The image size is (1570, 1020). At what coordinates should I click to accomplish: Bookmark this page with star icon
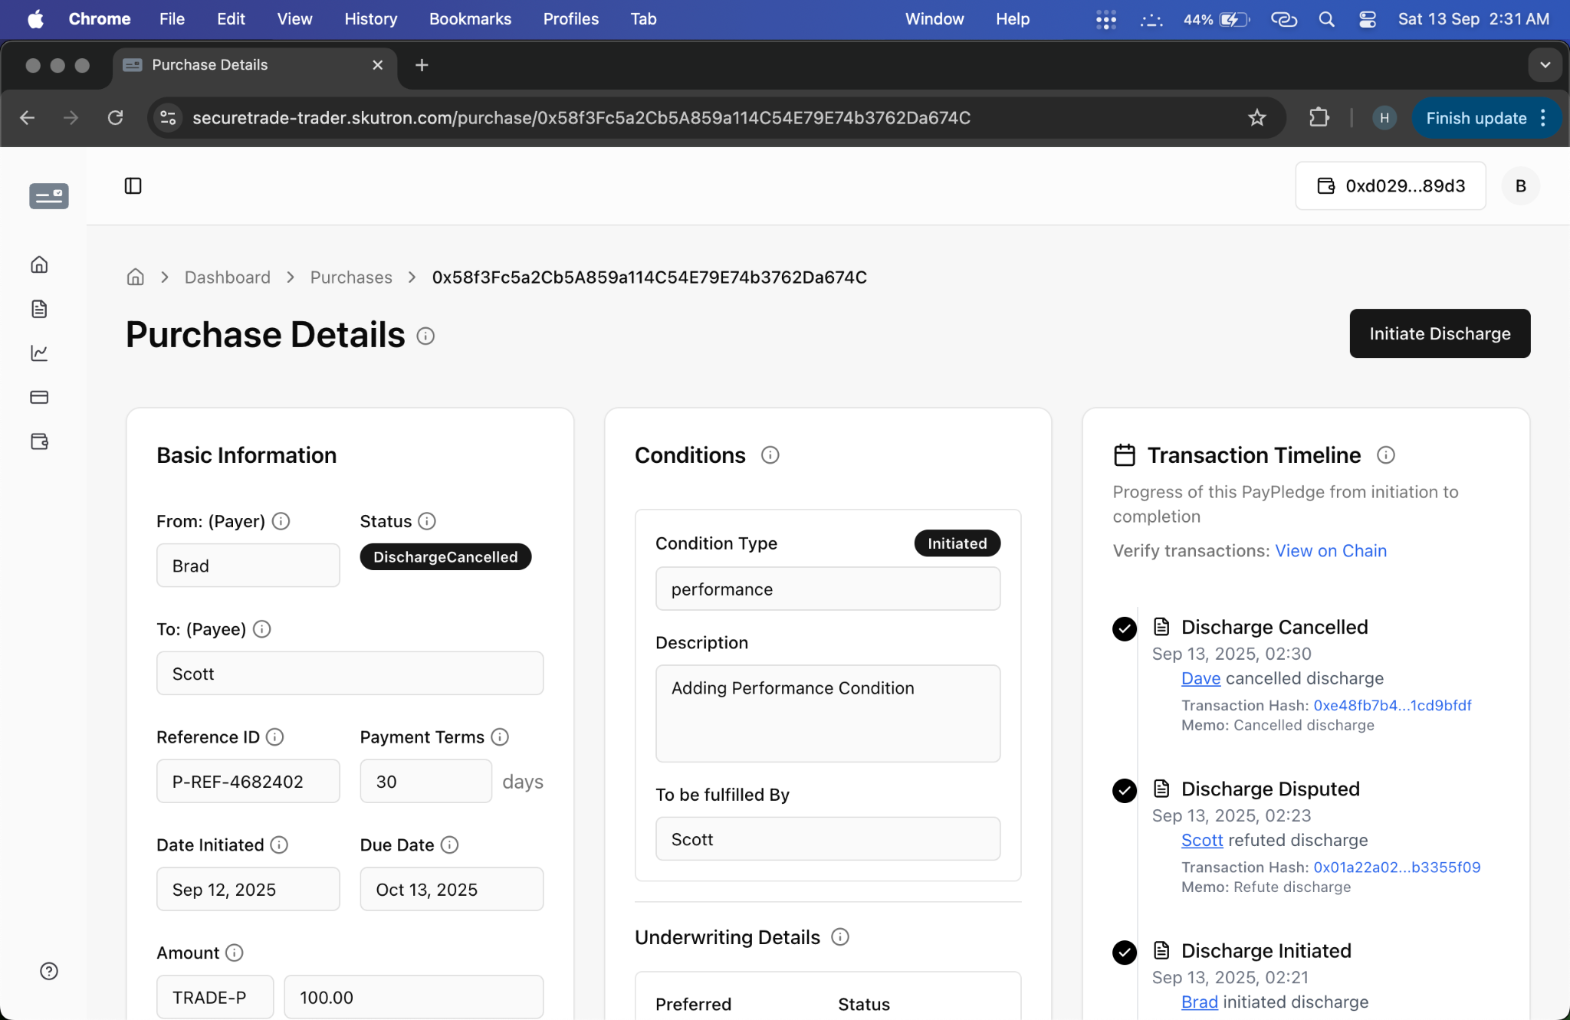(x=1257, y=117)
